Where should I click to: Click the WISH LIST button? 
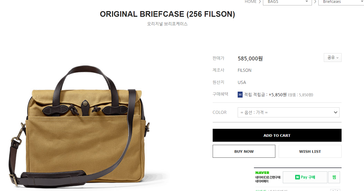pyautogui.click(x=310, y=151)
